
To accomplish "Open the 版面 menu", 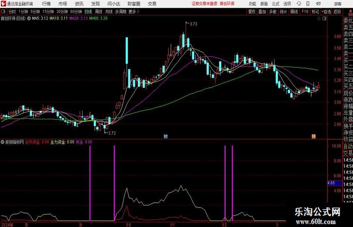I will click(x=264, y=4).
